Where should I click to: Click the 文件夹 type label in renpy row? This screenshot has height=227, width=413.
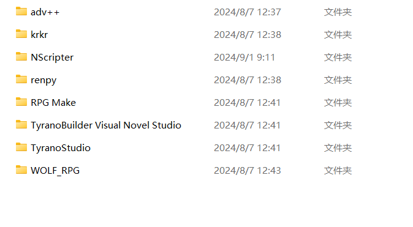pos(338,80)
